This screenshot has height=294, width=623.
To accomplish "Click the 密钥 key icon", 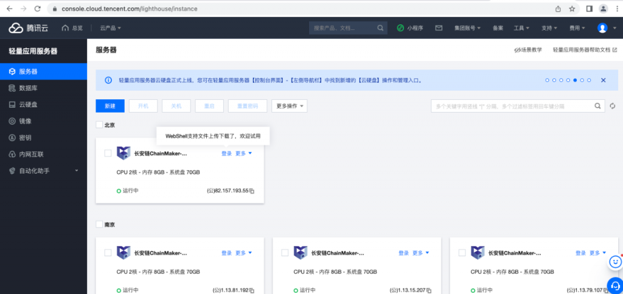I will point(12,138).
